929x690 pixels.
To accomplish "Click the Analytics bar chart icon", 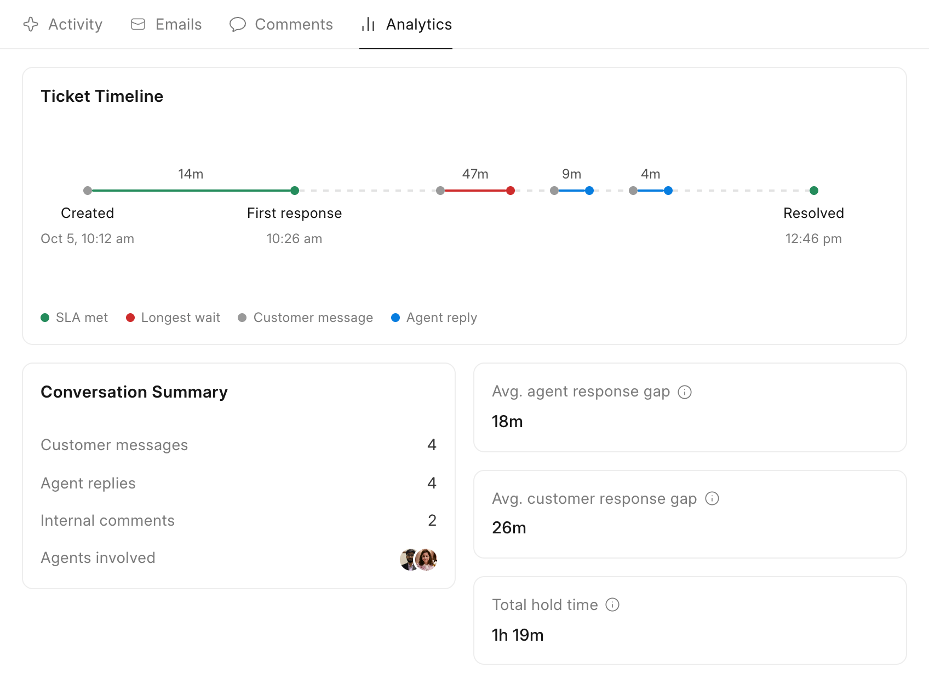I will pos(368,25).
